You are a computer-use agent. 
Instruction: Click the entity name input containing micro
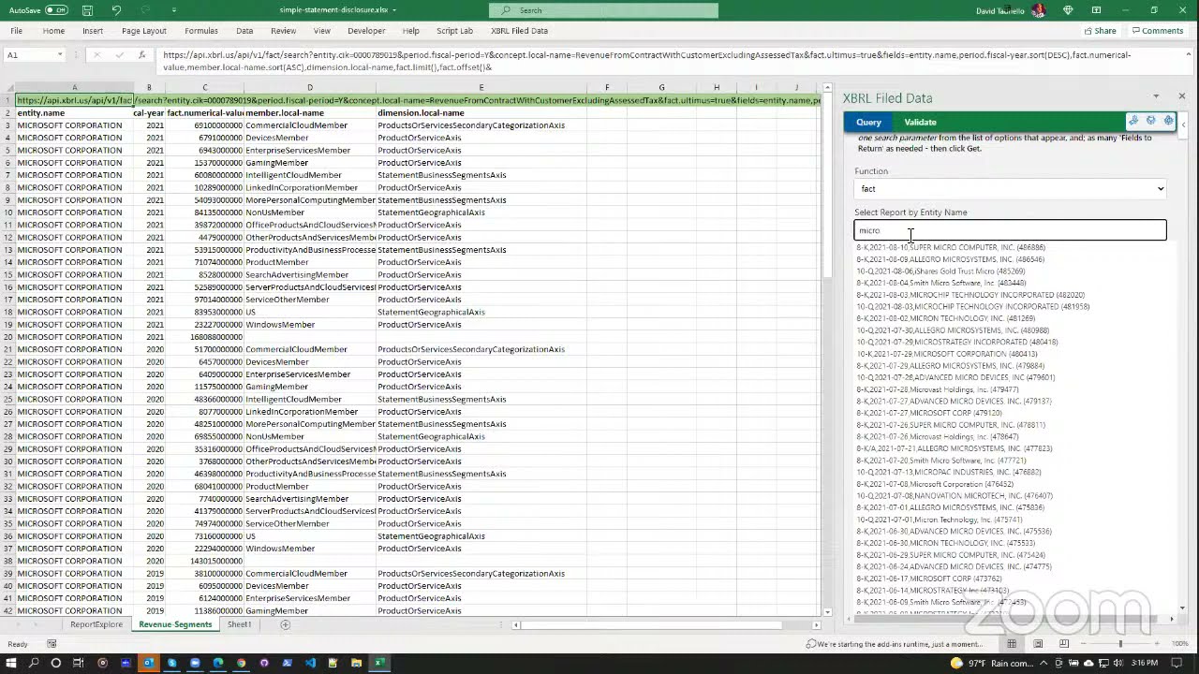(x=1010, y=230)
